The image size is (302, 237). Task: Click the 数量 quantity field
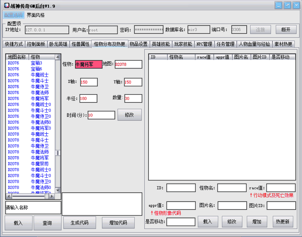coord(133,99)
